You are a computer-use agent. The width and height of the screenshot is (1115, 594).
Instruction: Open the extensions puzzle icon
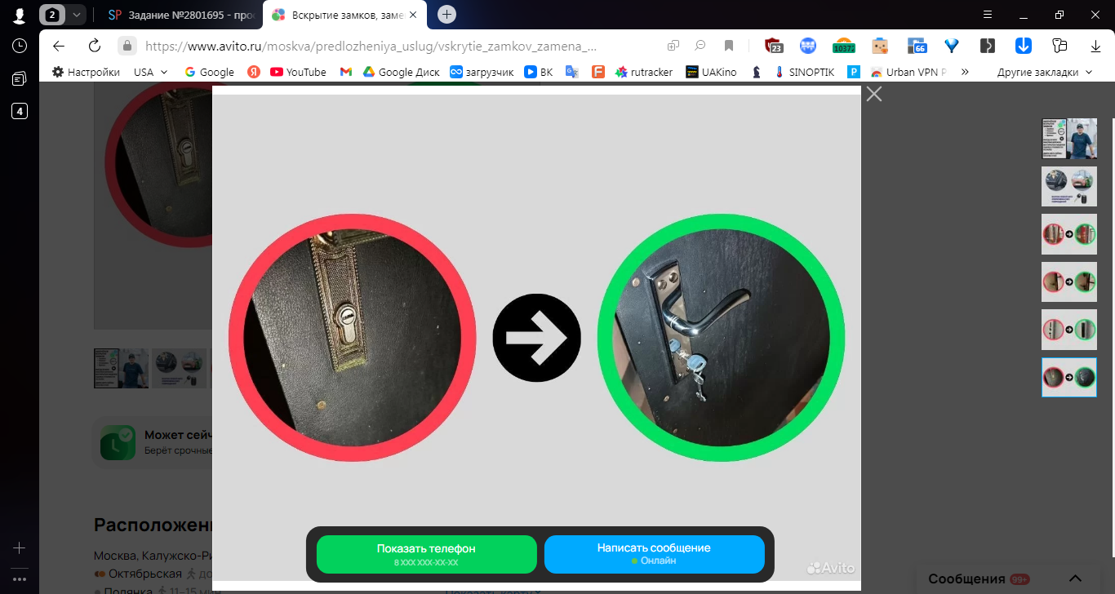[x=1059, y=46]
